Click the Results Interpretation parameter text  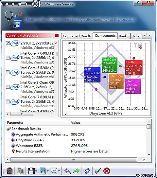[x=33, y=151]
